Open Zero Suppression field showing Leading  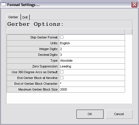click(92, 66)
